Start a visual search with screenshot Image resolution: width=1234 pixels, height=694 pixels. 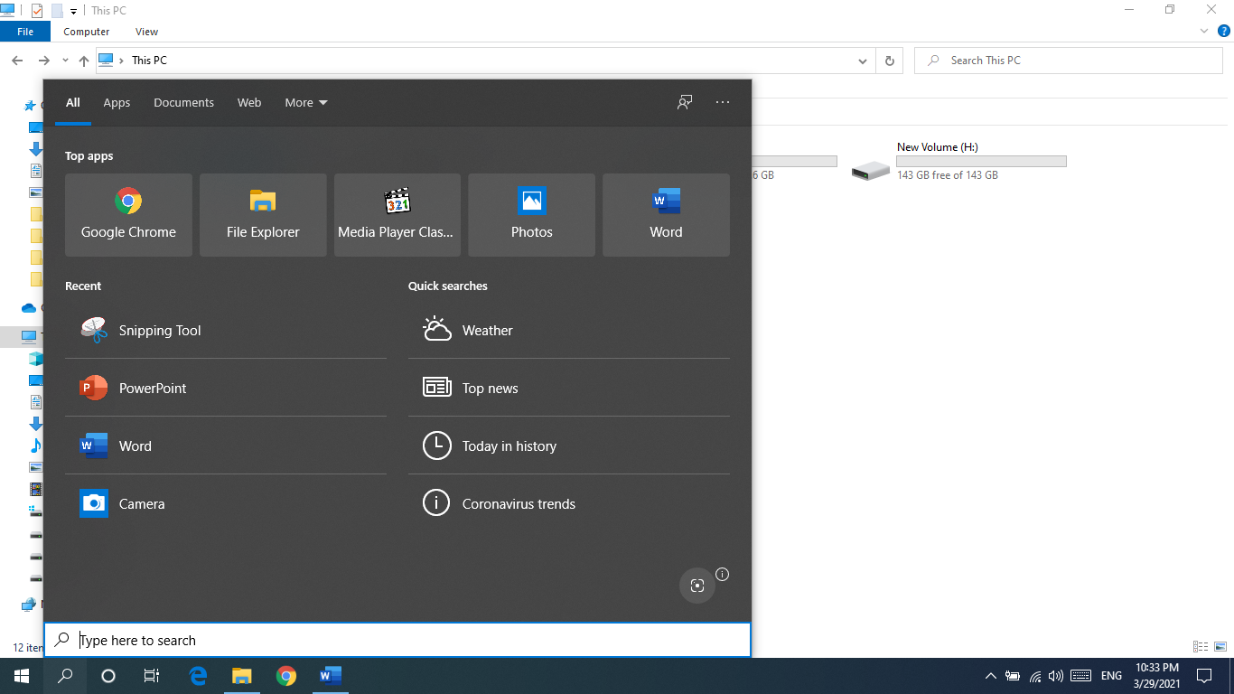pos(696,586)
